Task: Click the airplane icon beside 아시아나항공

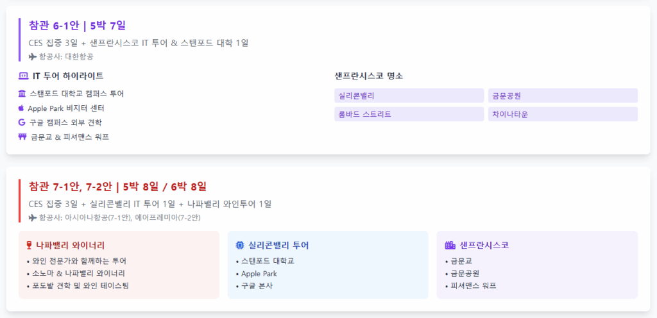Action: click(33, 217)
